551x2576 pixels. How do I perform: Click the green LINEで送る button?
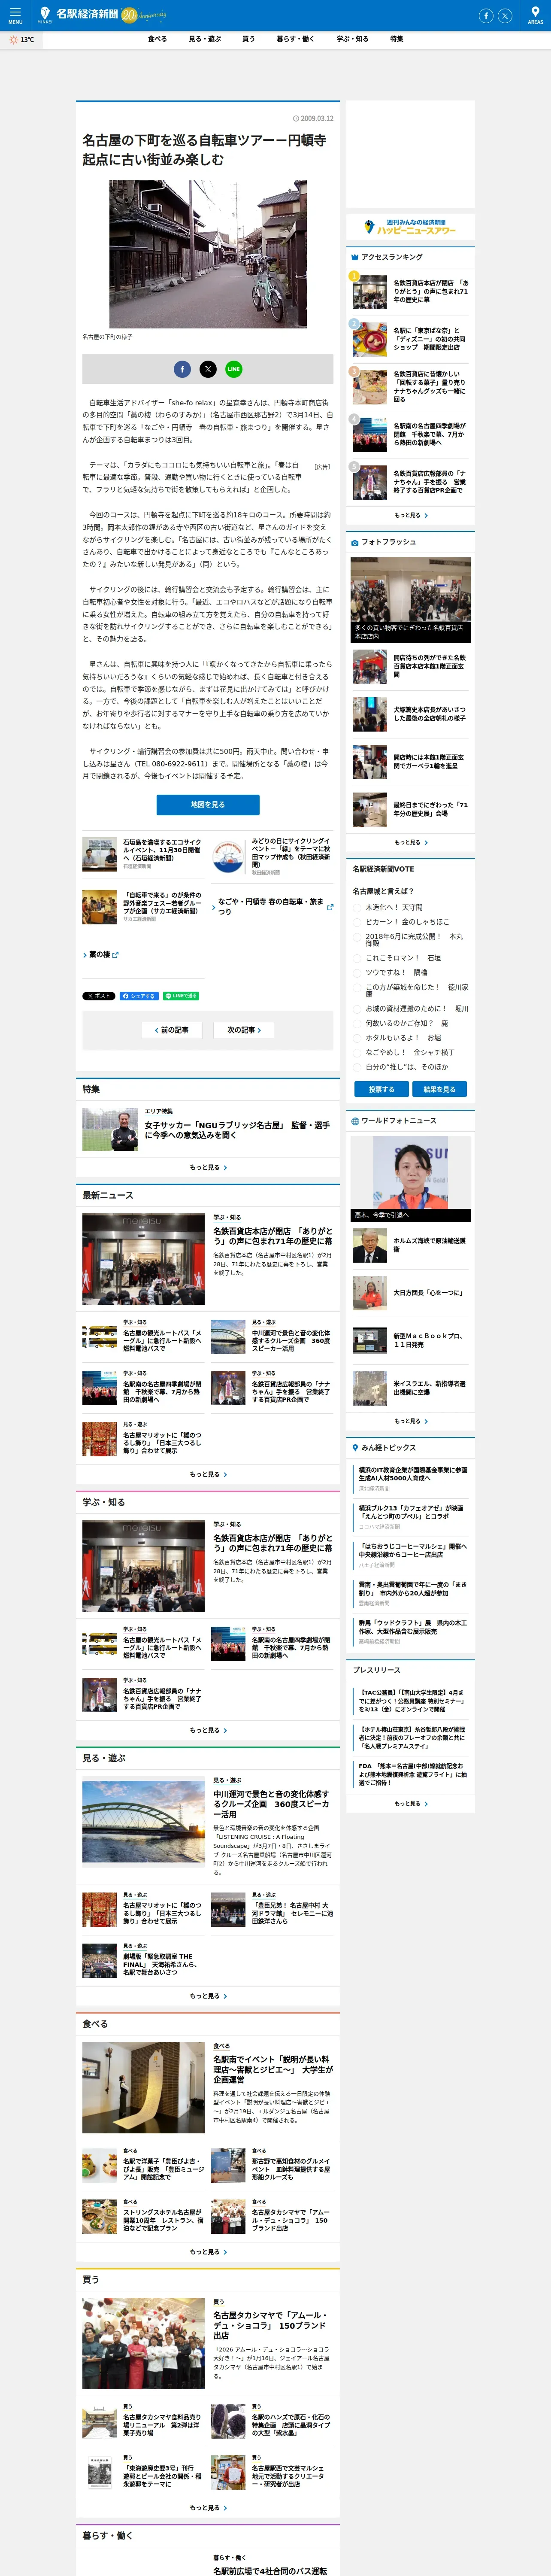181,996
